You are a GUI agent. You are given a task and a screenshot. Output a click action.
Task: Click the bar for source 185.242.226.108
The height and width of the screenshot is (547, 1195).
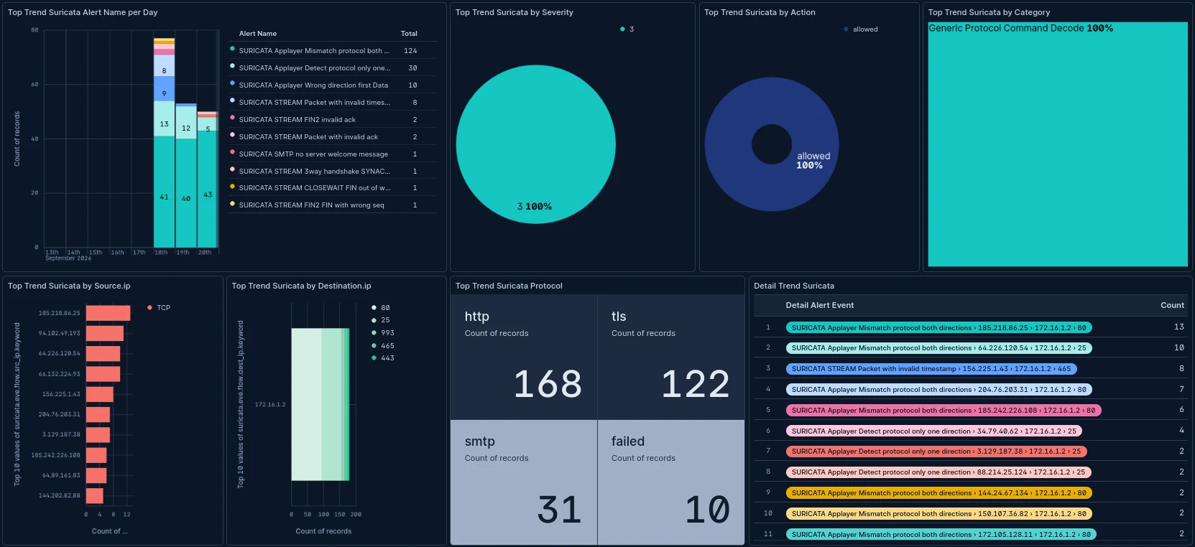point(96,455)
